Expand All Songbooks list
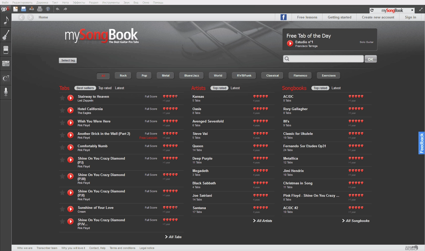Viewport: 425px width, 251px height. click(x=356, y=221)
